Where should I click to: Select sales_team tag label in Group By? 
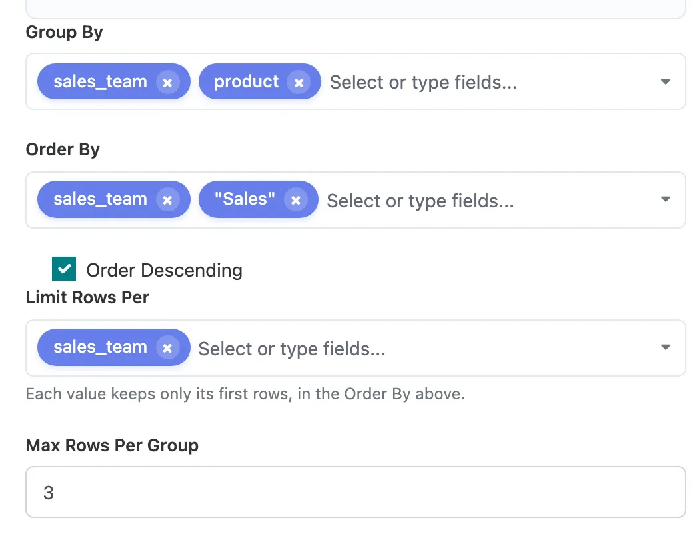(x=101, y=82)
